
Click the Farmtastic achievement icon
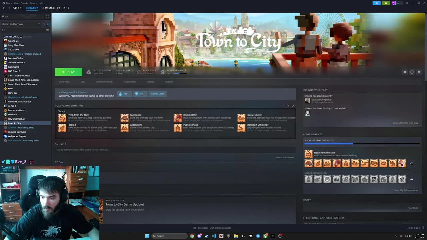(124, 118)
